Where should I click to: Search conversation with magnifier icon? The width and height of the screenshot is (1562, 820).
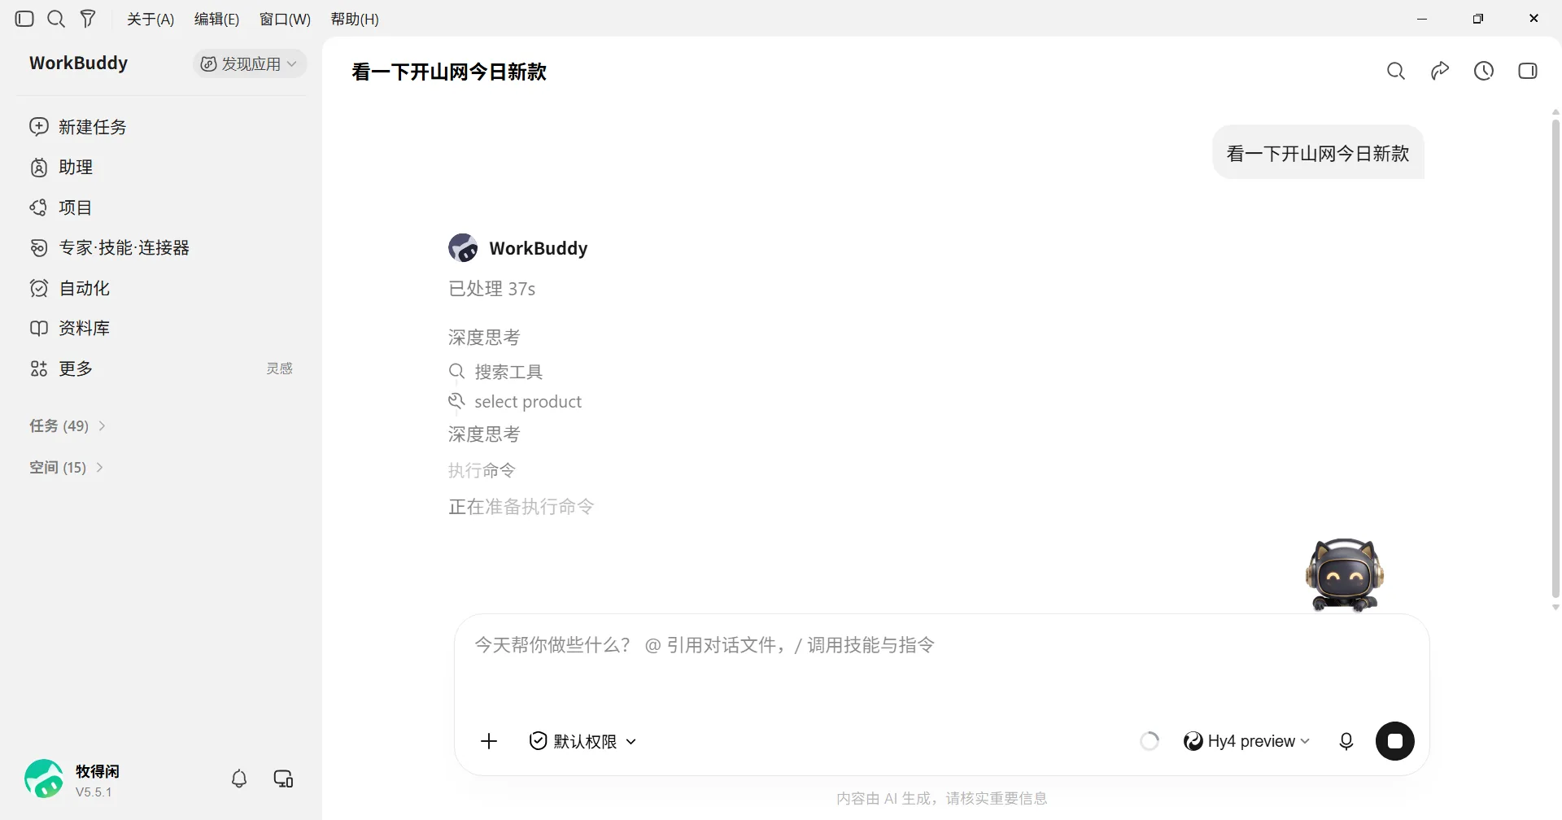click(1396, 71)
